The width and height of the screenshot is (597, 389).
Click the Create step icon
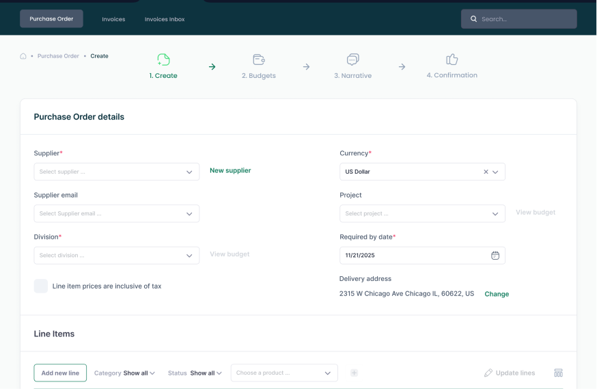tap(163, 59)
